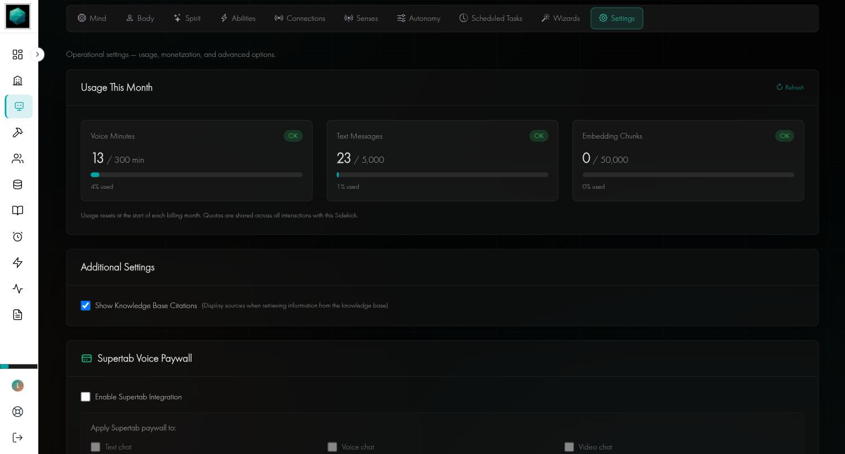845x454 pixels.
Task: Click the Voice Minutes OK badge
Action: (293, 136)
